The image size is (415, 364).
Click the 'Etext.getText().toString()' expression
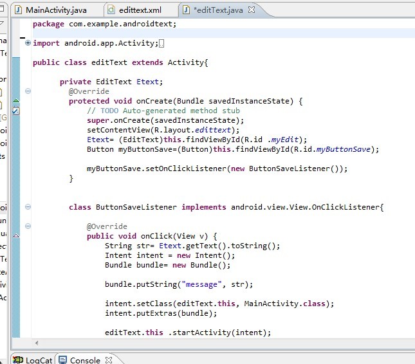click(x=217, y=246)
